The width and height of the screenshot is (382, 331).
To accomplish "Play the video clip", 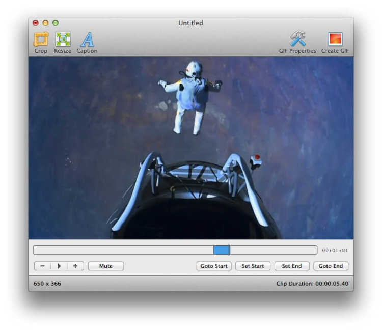I will (x=59, y=266).
